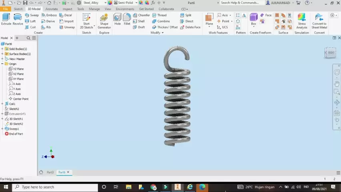Screen dimensions: 341x192
Task: Expand the Solid Bodies(1) node
Action: (x=2, y=49)
